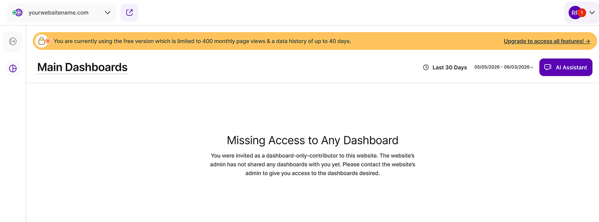Screen dimensions: 599x222
Task: Open the yourwebsitename.com website selector
Action: (x=61, y=13)
